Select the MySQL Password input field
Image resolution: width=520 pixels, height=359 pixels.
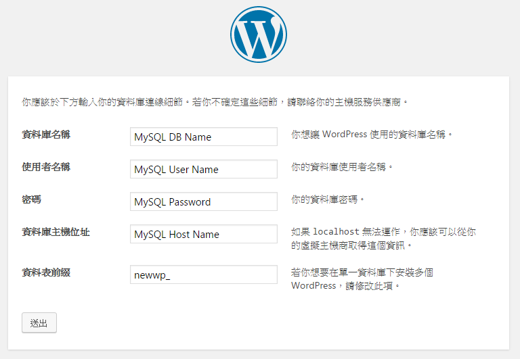pos(204,201)
